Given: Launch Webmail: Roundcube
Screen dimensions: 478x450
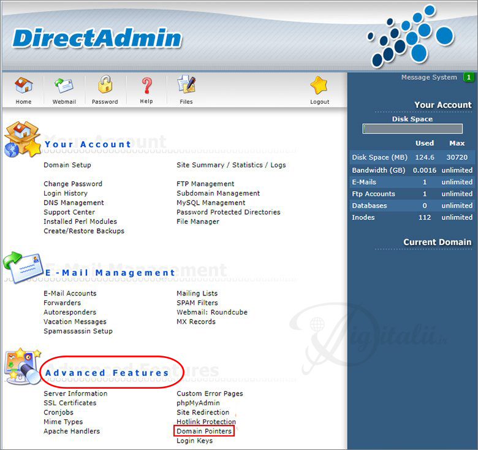Looking at the screenshot, I should pyautogui.click(x=212, y=312).
